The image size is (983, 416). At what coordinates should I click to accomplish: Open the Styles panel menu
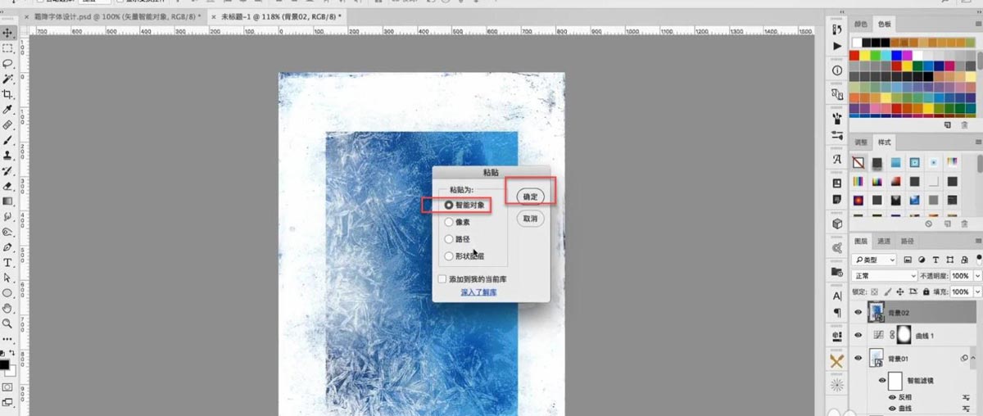(x=977, y=142)
